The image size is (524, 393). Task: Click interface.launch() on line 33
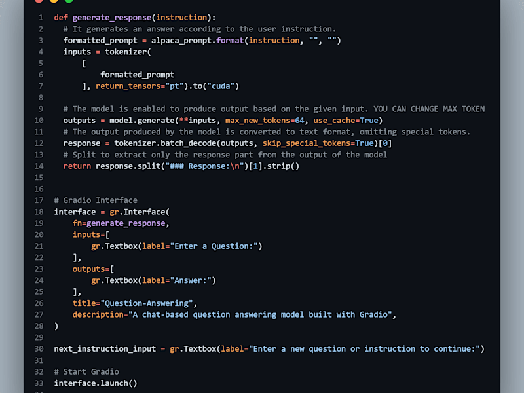coord(96,383)
